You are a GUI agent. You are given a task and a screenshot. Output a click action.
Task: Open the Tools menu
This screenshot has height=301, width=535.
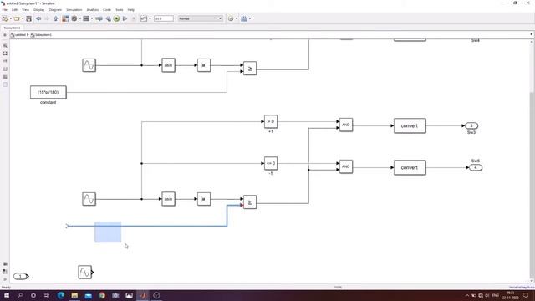(x=119, y=10)
